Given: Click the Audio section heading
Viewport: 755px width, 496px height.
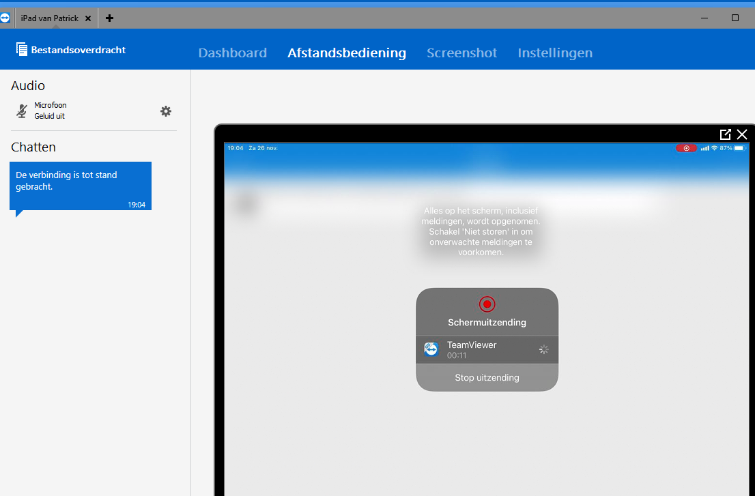Looking at the screenshot, I should (x=28, y=86).
